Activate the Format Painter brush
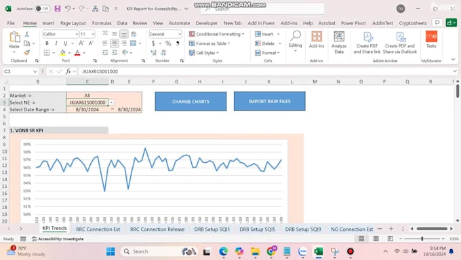Image resolution: width=461 pixels, height=260 pixels. [26, 53]
